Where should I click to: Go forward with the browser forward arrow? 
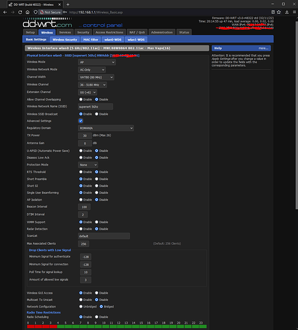click(x=12, y=13)
